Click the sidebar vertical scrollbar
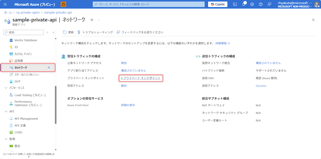The image size is (321, 159). tap(56, 105)
